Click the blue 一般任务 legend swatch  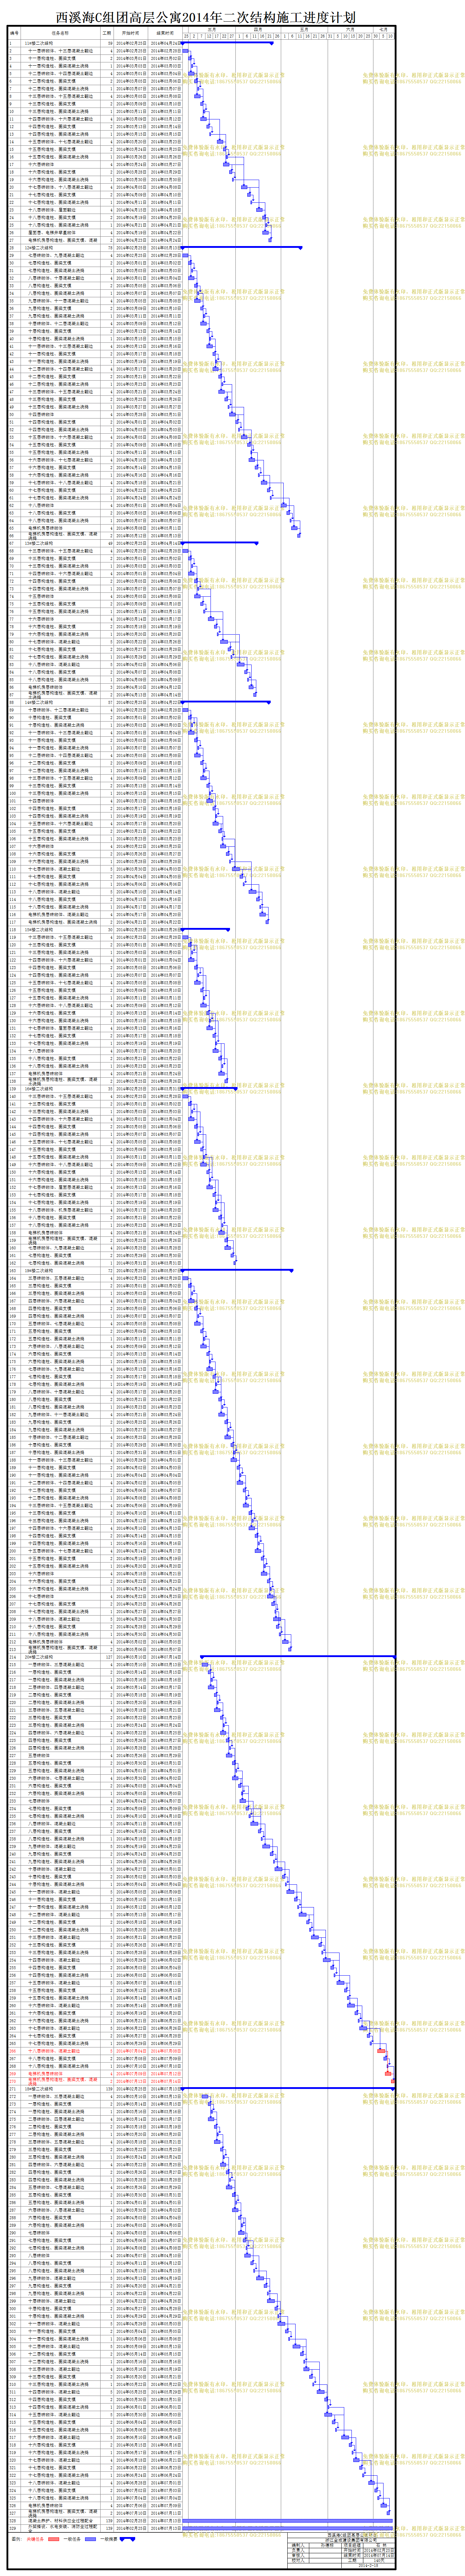[x=90, y=2539]
